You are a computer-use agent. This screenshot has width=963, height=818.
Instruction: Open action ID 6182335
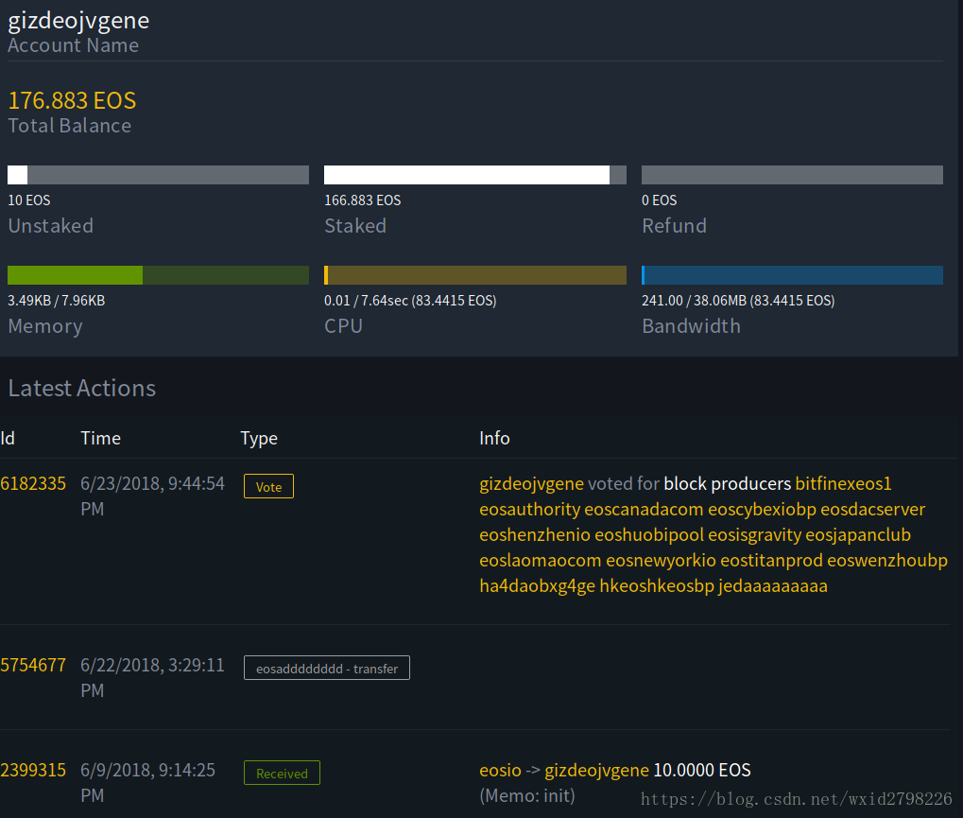click(x=33, y=484)
